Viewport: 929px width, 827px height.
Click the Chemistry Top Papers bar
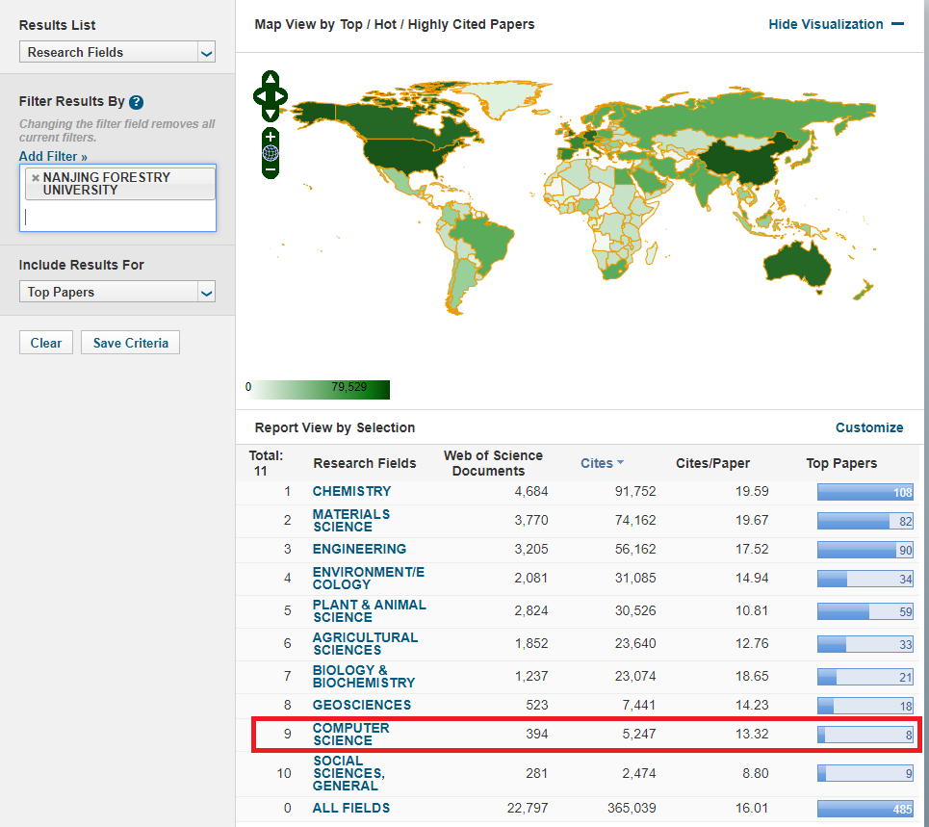point(864,492)
